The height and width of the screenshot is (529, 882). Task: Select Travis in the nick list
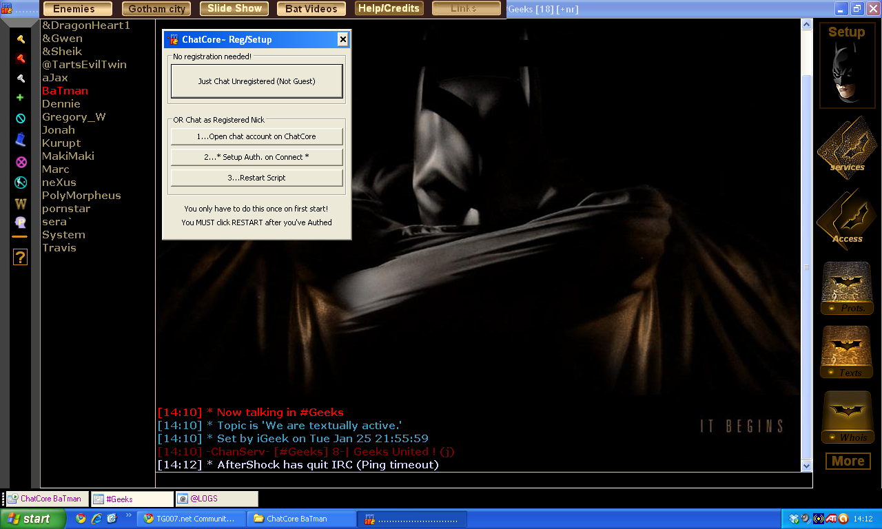tap(59, 248)
